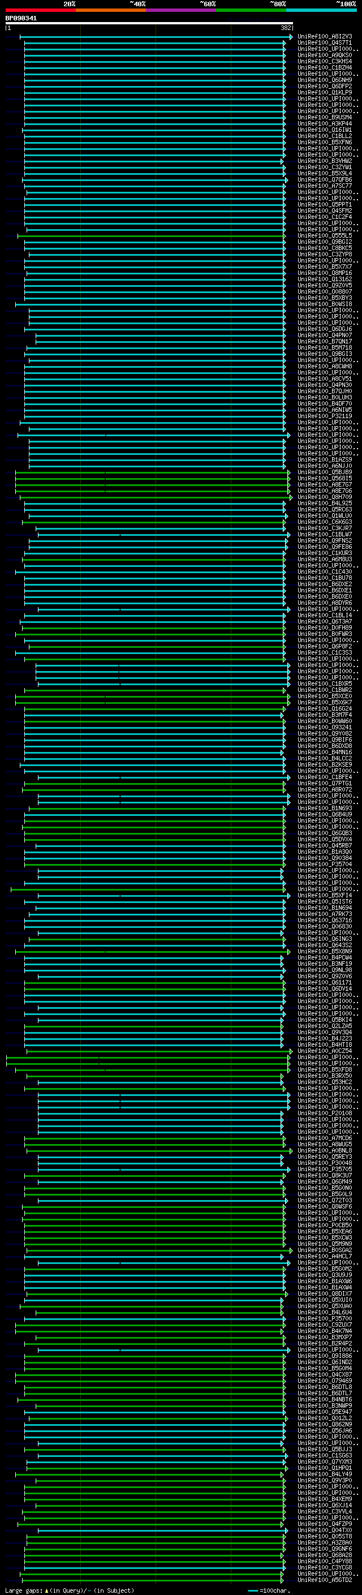362x1595 pixels.
Task: Open hit UniRef100_O79469
Action: 325,1381
